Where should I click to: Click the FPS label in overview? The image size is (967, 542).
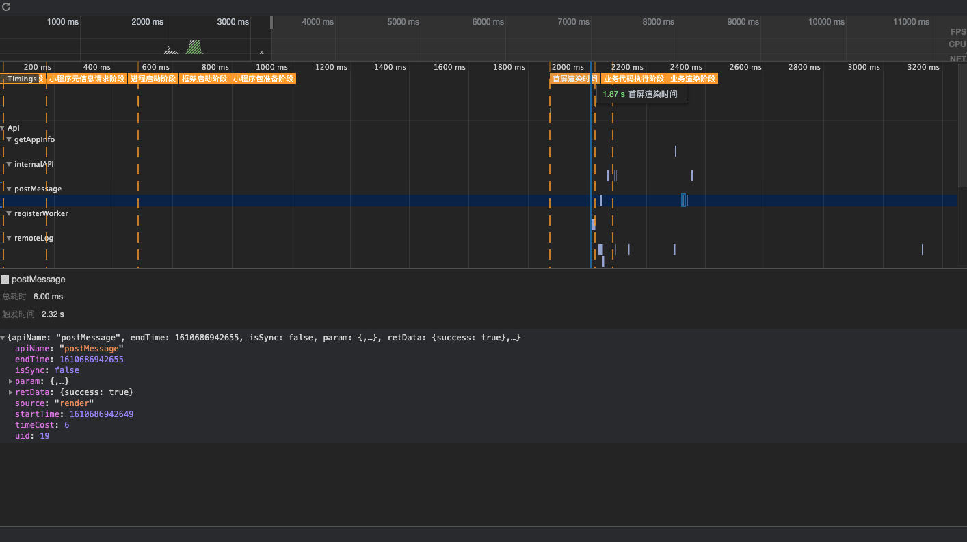click(x=958, y=32)
